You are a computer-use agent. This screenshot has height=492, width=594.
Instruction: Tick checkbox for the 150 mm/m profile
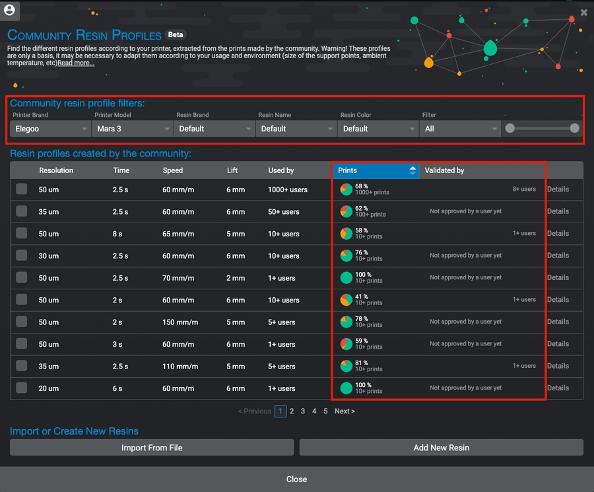[x=22, y=322]
